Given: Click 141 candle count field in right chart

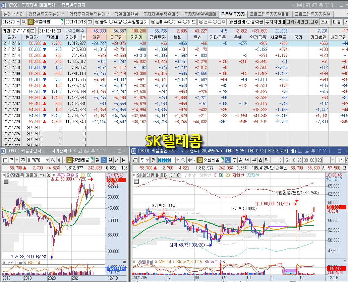Looking at the screenshot, I should [340, 160].
